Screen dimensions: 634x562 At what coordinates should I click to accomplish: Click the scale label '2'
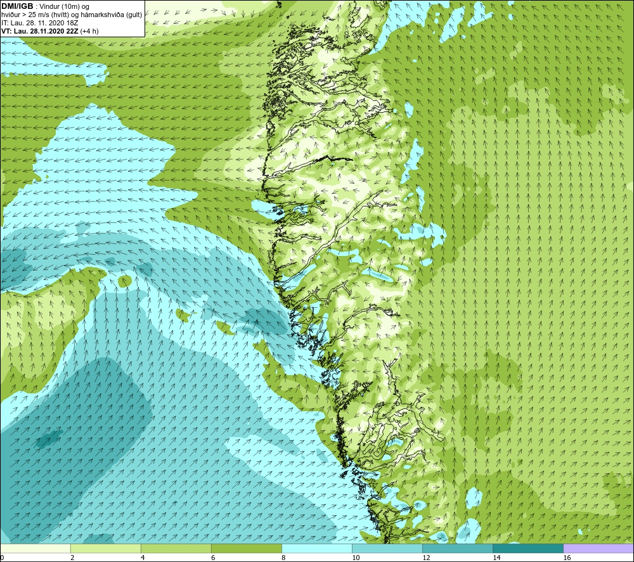pyautogui.click(x=72, y=558)
